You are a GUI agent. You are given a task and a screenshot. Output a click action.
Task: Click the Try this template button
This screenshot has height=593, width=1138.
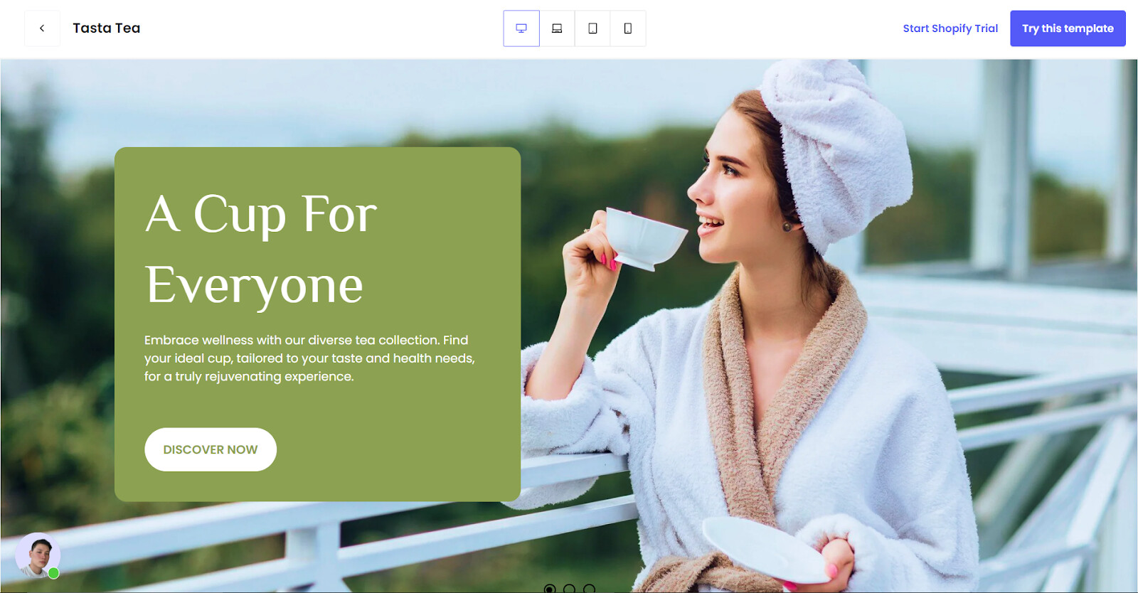1068,28
